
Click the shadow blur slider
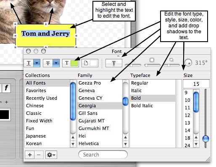152,65
